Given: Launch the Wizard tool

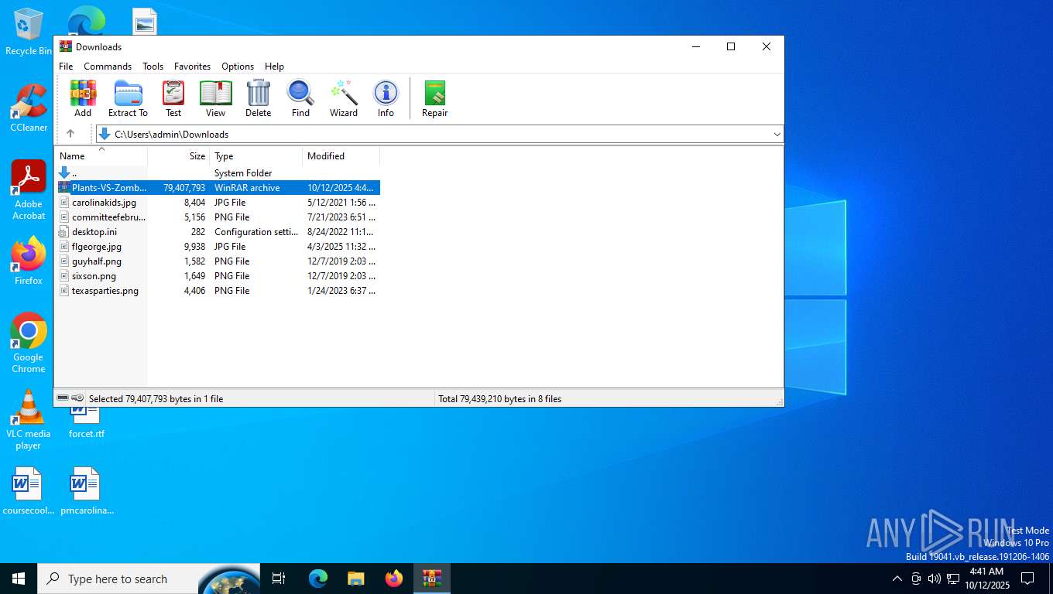Looking at the screenshot, I should click(343, 98).
